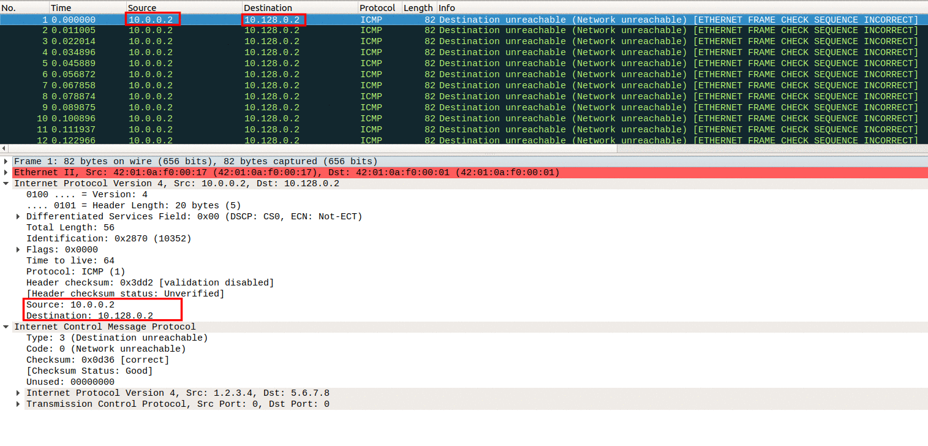Select the 'Identification: 0x2870 (10352)' field
928x446 pixels.
pyautogui.click(x=109, y=239)
